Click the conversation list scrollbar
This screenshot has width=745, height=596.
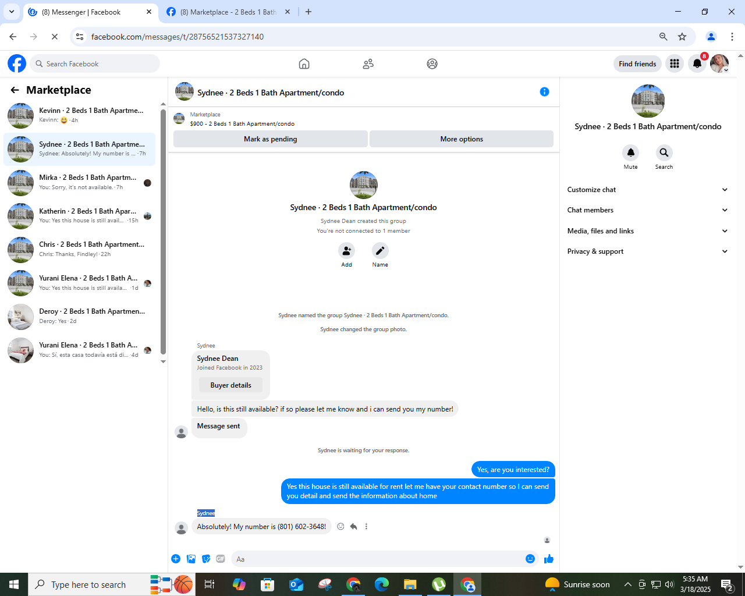click(164, 232)
